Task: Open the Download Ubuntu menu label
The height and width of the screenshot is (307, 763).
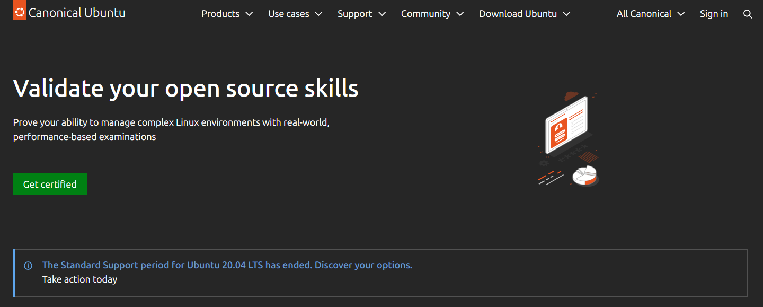Action: [518, 14]
